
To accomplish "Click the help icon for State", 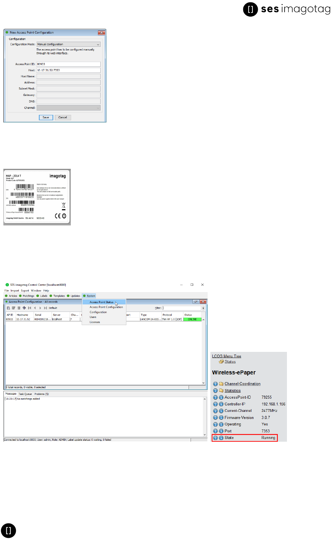I will pyautogui.click(x=215, y=438).
